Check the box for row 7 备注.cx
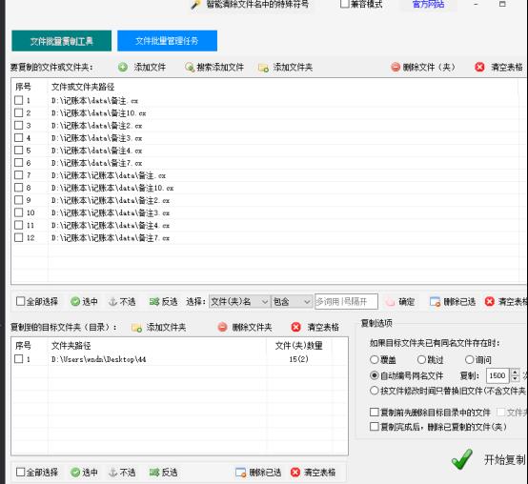This screenshot has width=528, height=484. pos(19,175)
